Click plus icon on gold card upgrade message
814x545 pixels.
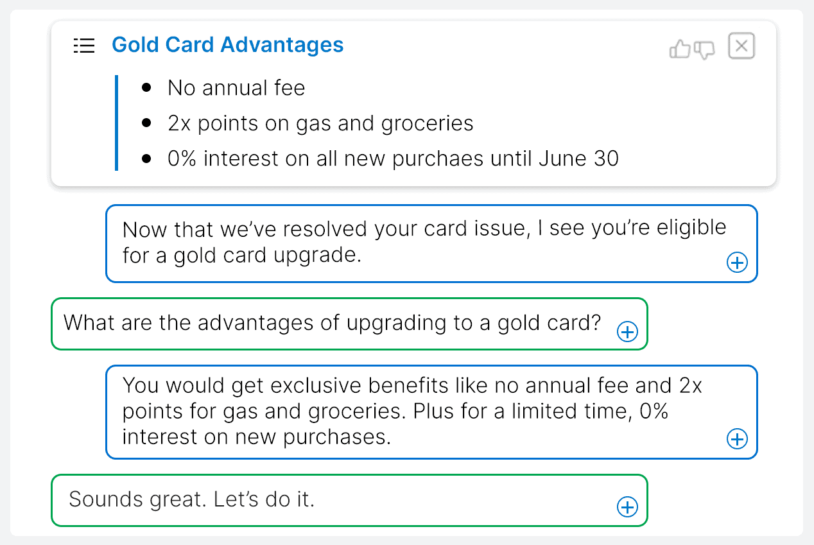737,262
